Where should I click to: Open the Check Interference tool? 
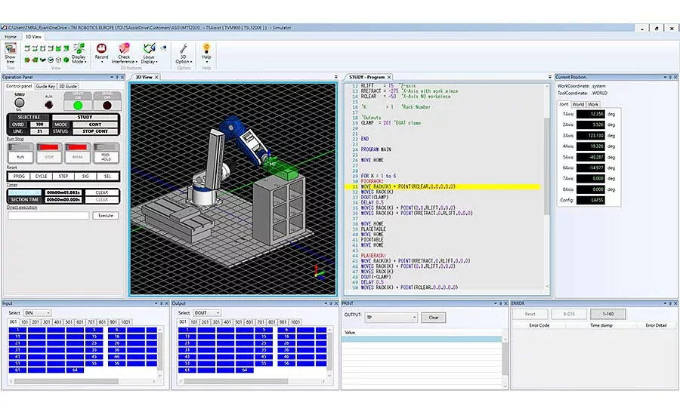coord(124,54)
